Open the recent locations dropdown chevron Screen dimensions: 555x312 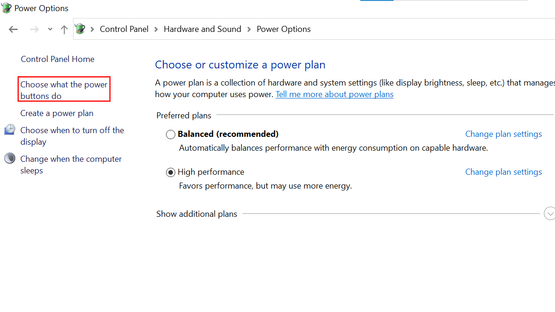click(50, 30)
